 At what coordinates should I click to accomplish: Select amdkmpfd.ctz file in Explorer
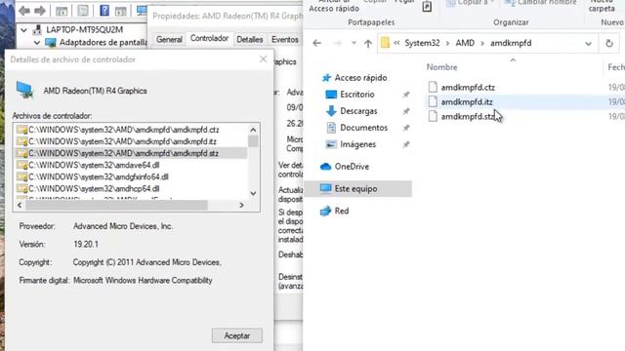(468, 87)
